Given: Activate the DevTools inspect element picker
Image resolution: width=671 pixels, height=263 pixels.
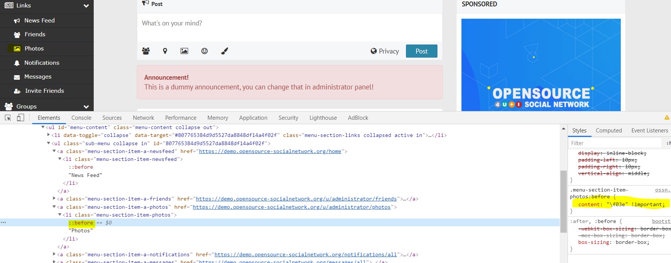Looking at the screenshot, I should pos(8,118).
